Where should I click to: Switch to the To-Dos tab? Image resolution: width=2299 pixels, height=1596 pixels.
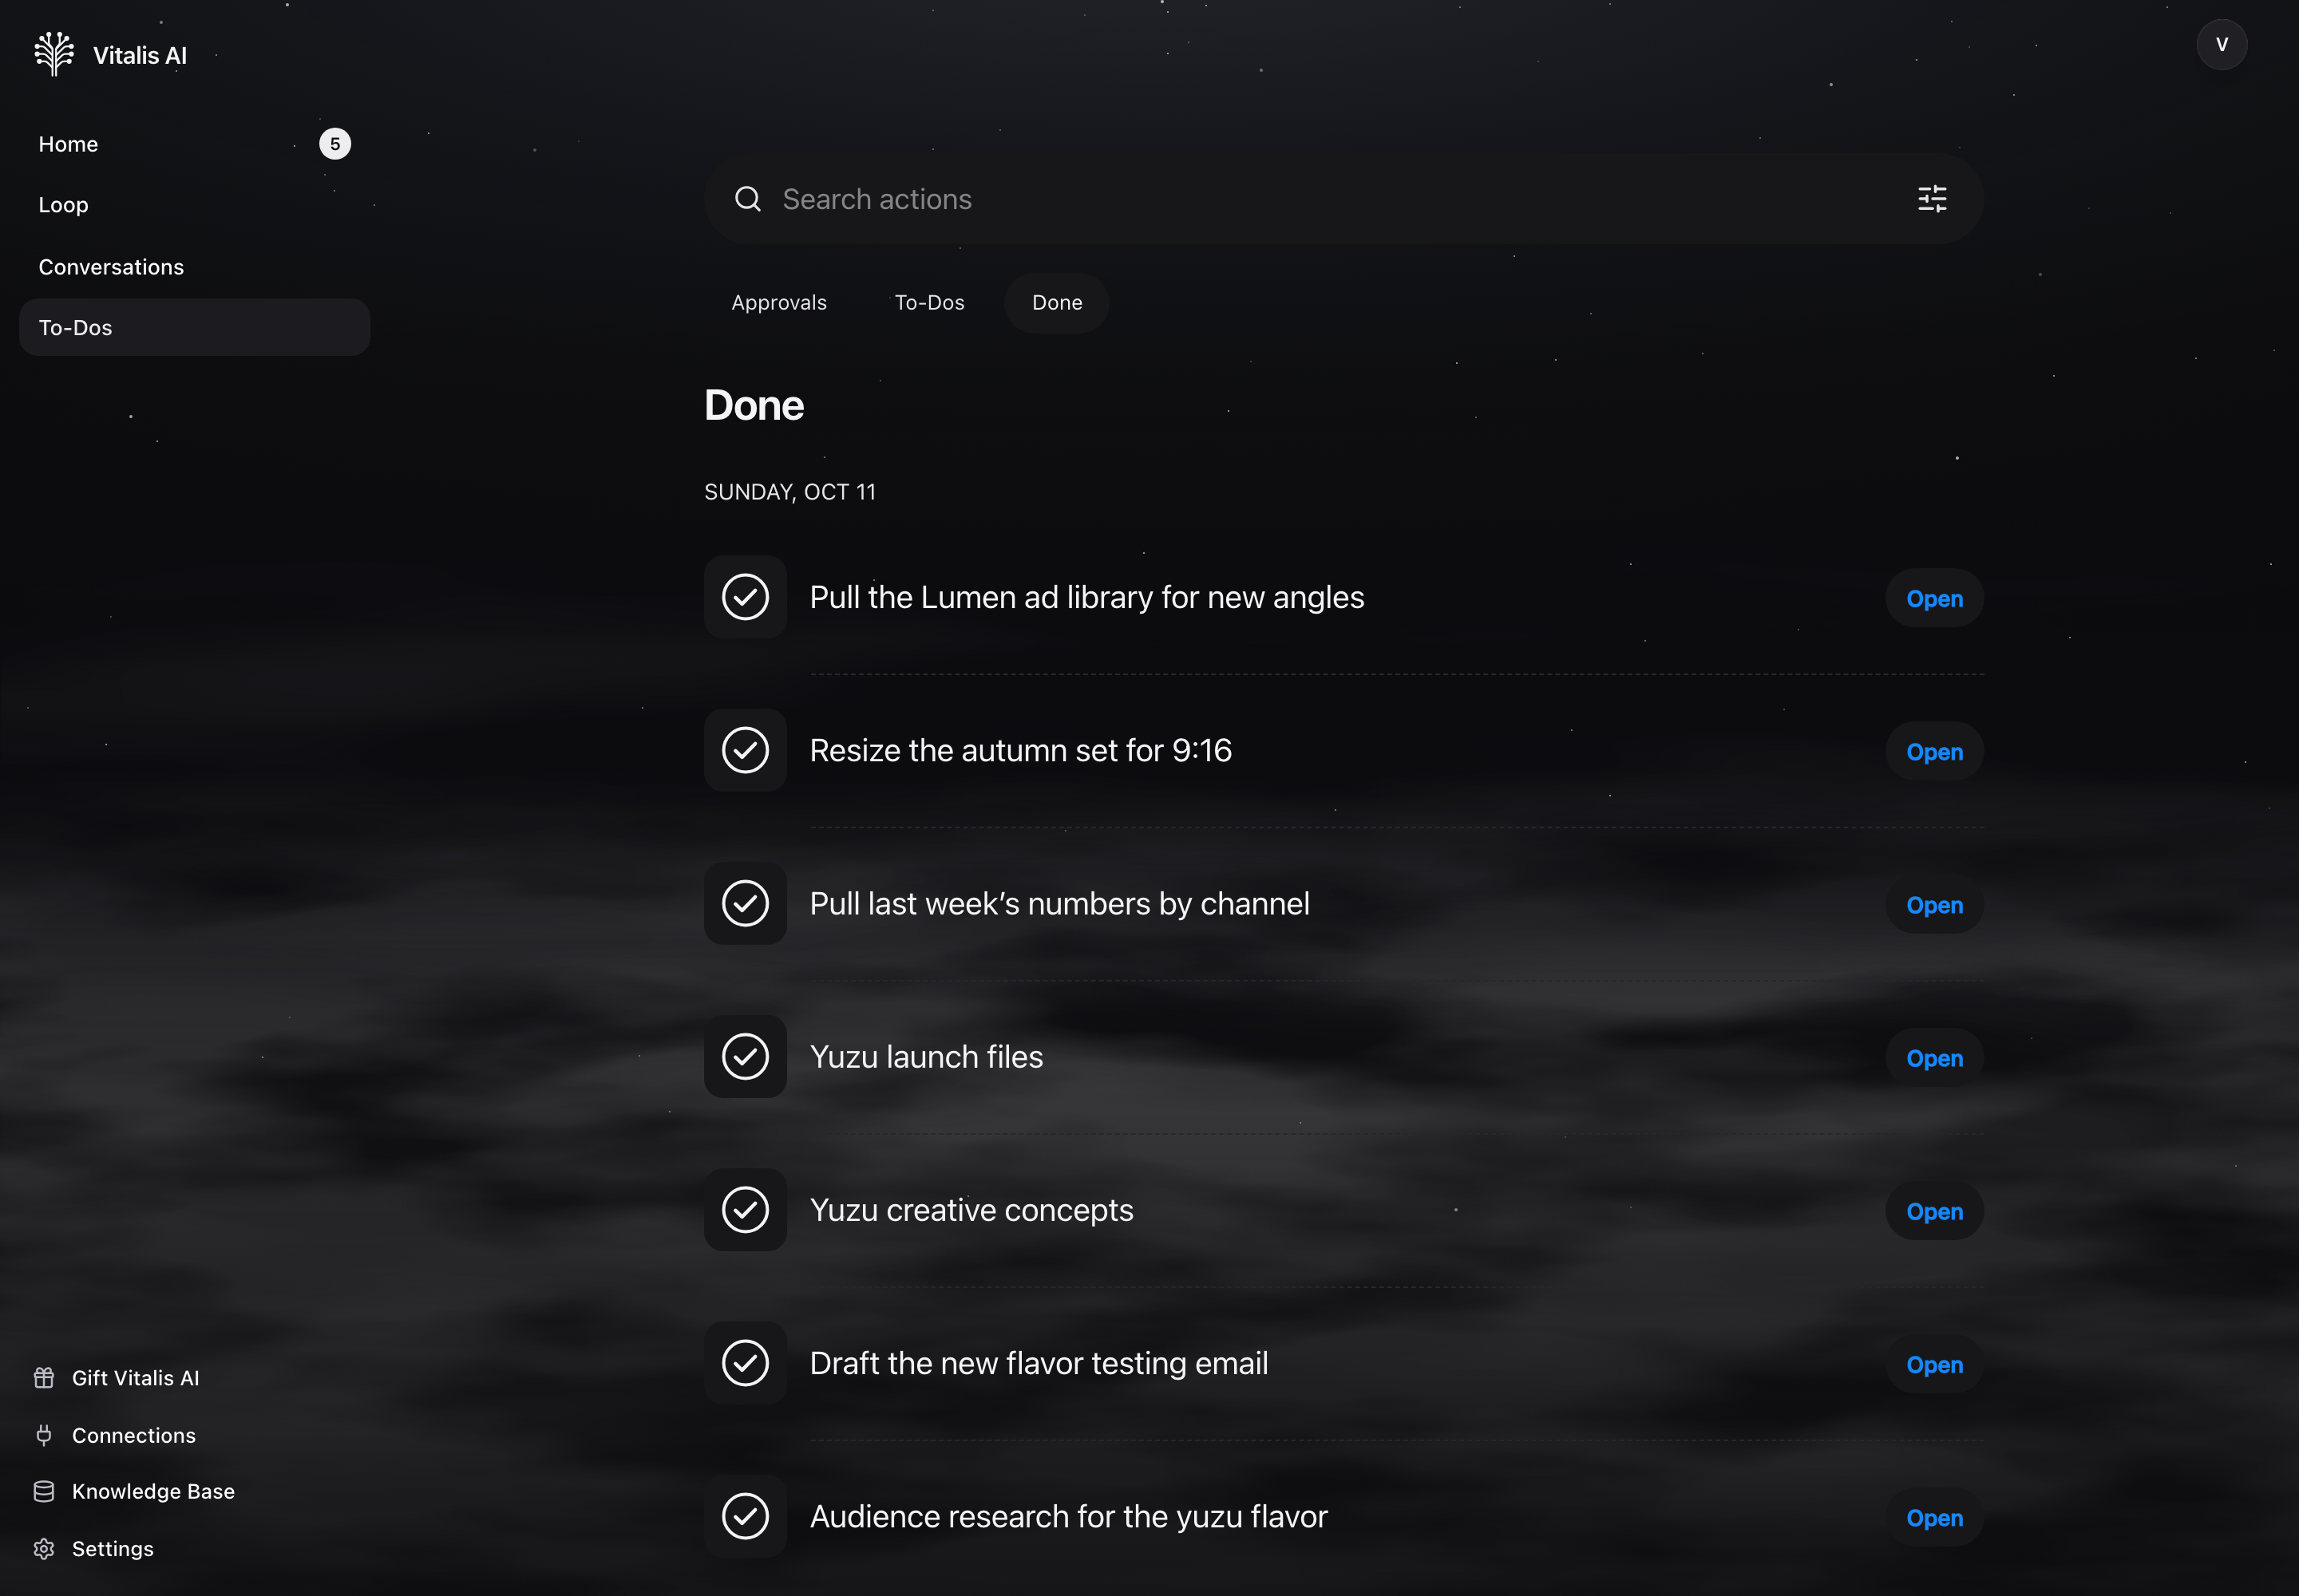[x=929, y=302]
